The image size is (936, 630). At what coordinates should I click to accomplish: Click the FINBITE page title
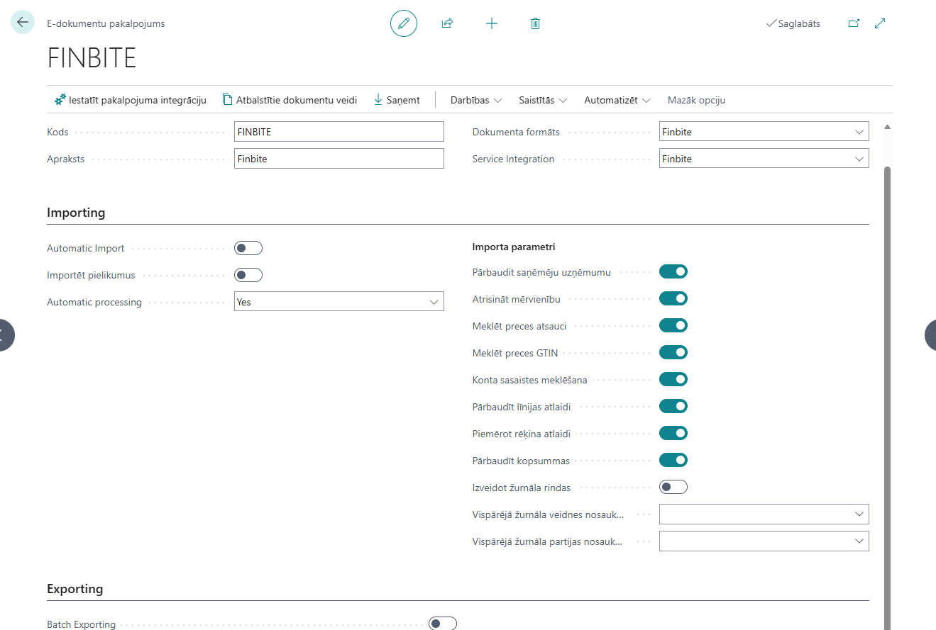coord(92,58)
